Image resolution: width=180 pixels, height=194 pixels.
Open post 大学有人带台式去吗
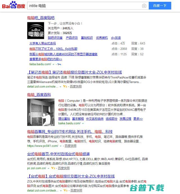pyautogui.click(x=42, y=43)
